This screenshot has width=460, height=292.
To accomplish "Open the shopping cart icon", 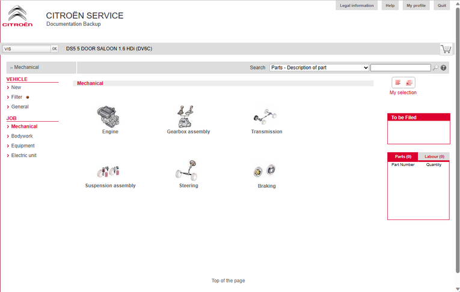I will tap(446, 49).
